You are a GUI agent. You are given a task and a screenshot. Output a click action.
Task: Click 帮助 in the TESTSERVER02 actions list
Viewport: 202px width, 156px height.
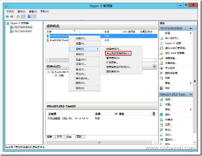pyautogui.click(x=167, y=88)
